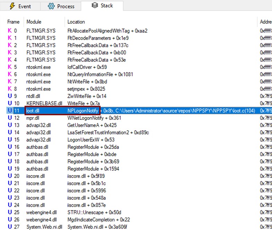Sort by the Frame column header
This screenshot has width=272, height=230.
point(13,22)
